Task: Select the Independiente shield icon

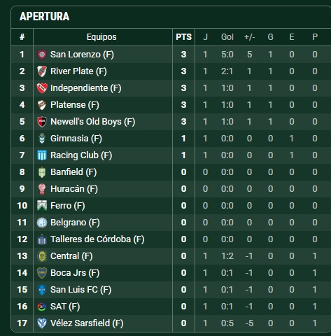Action: pyautogui.click(x=42, y=88)
